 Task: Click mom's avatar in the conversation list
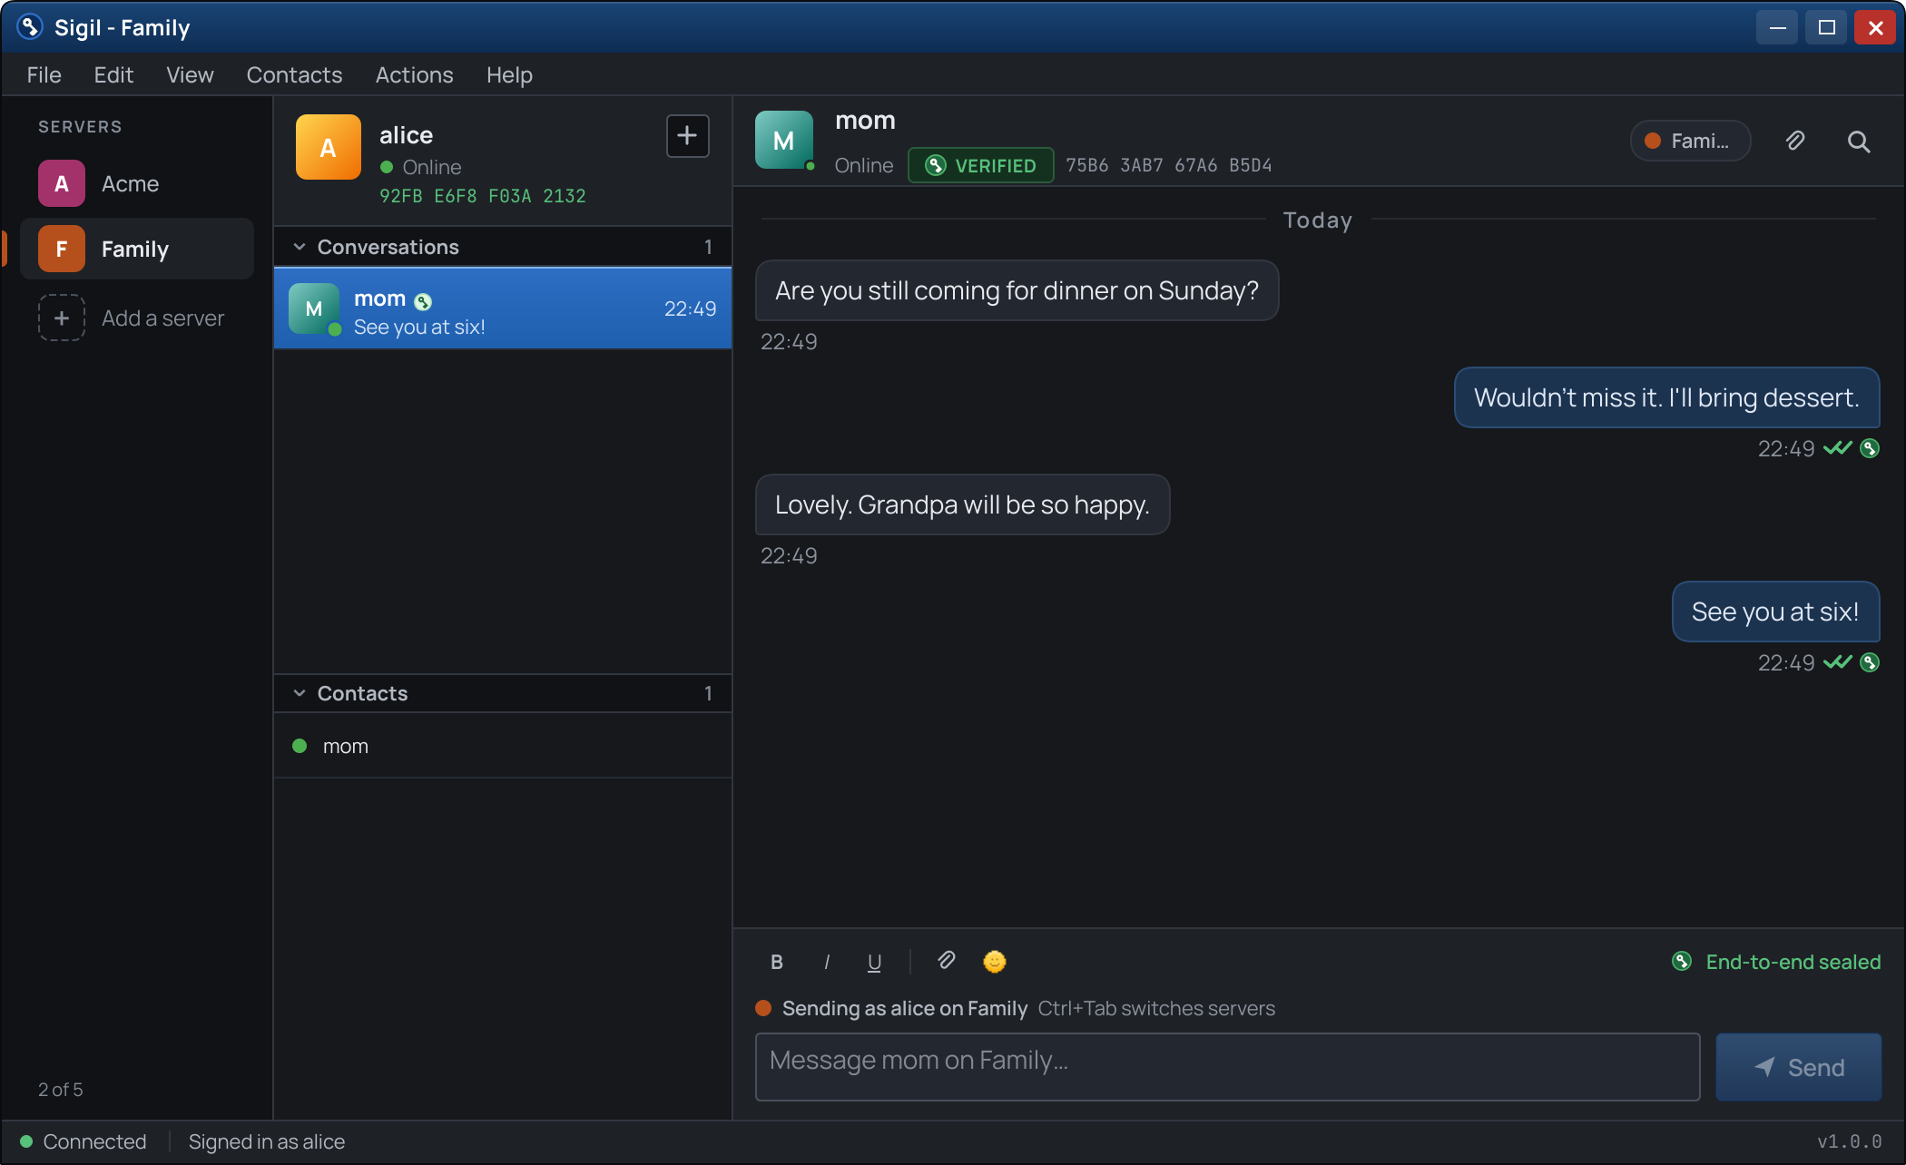[314, 308]
